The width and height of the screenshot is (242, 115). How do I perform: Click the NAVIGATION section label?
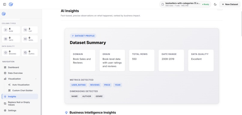(x=8, y=62)
